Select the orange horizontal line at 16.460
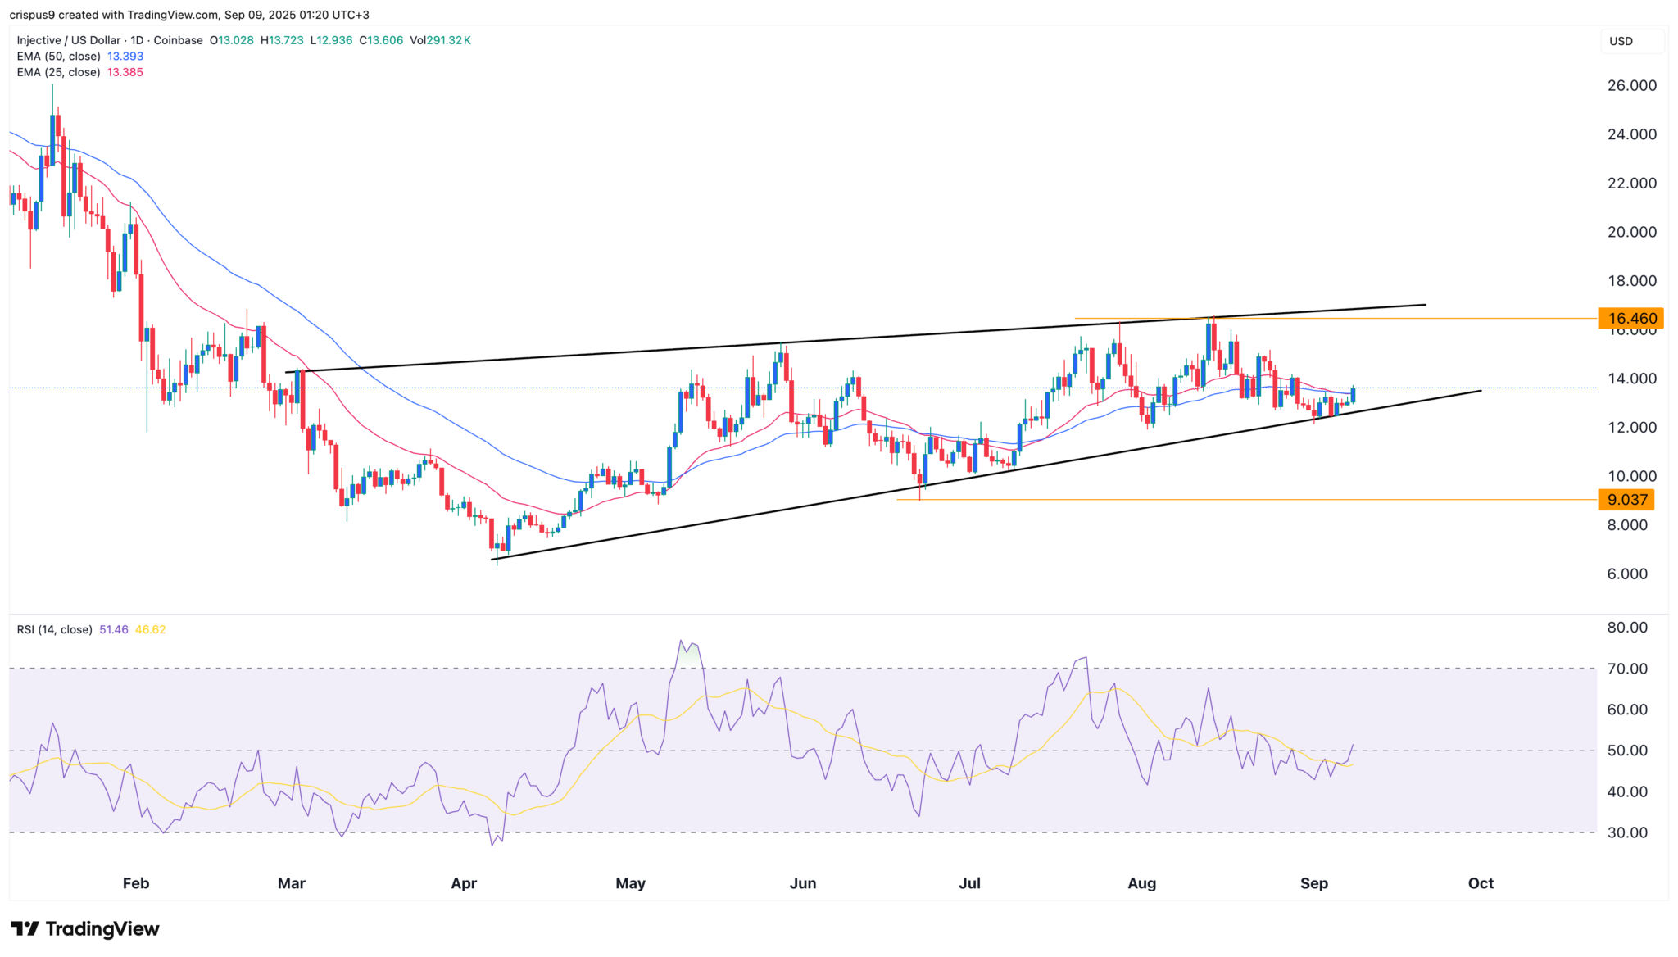 click(1516, 318)
